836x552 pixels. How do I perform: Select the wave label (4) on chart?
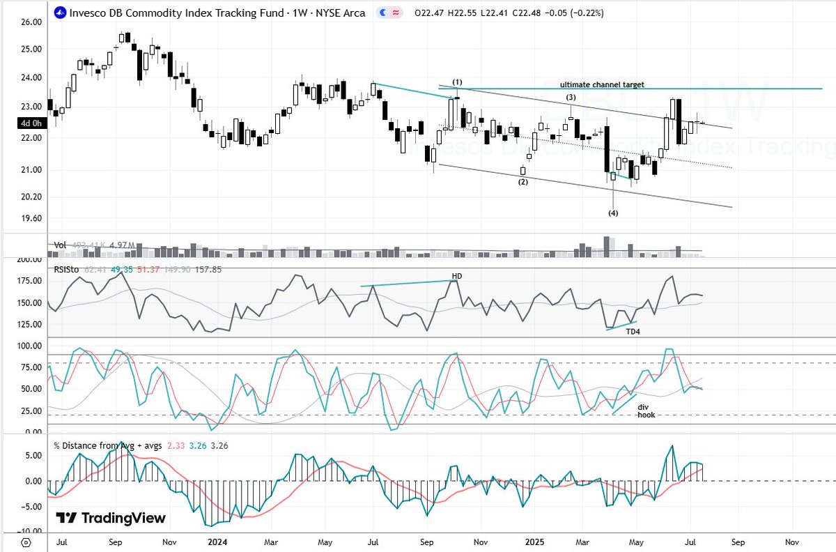(x=613, y=213)
